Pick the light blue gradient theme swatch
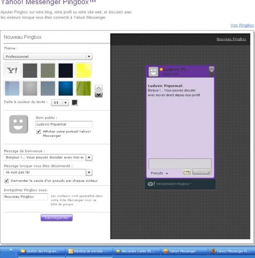The image size is (255, 258). [x=12, y=88]
